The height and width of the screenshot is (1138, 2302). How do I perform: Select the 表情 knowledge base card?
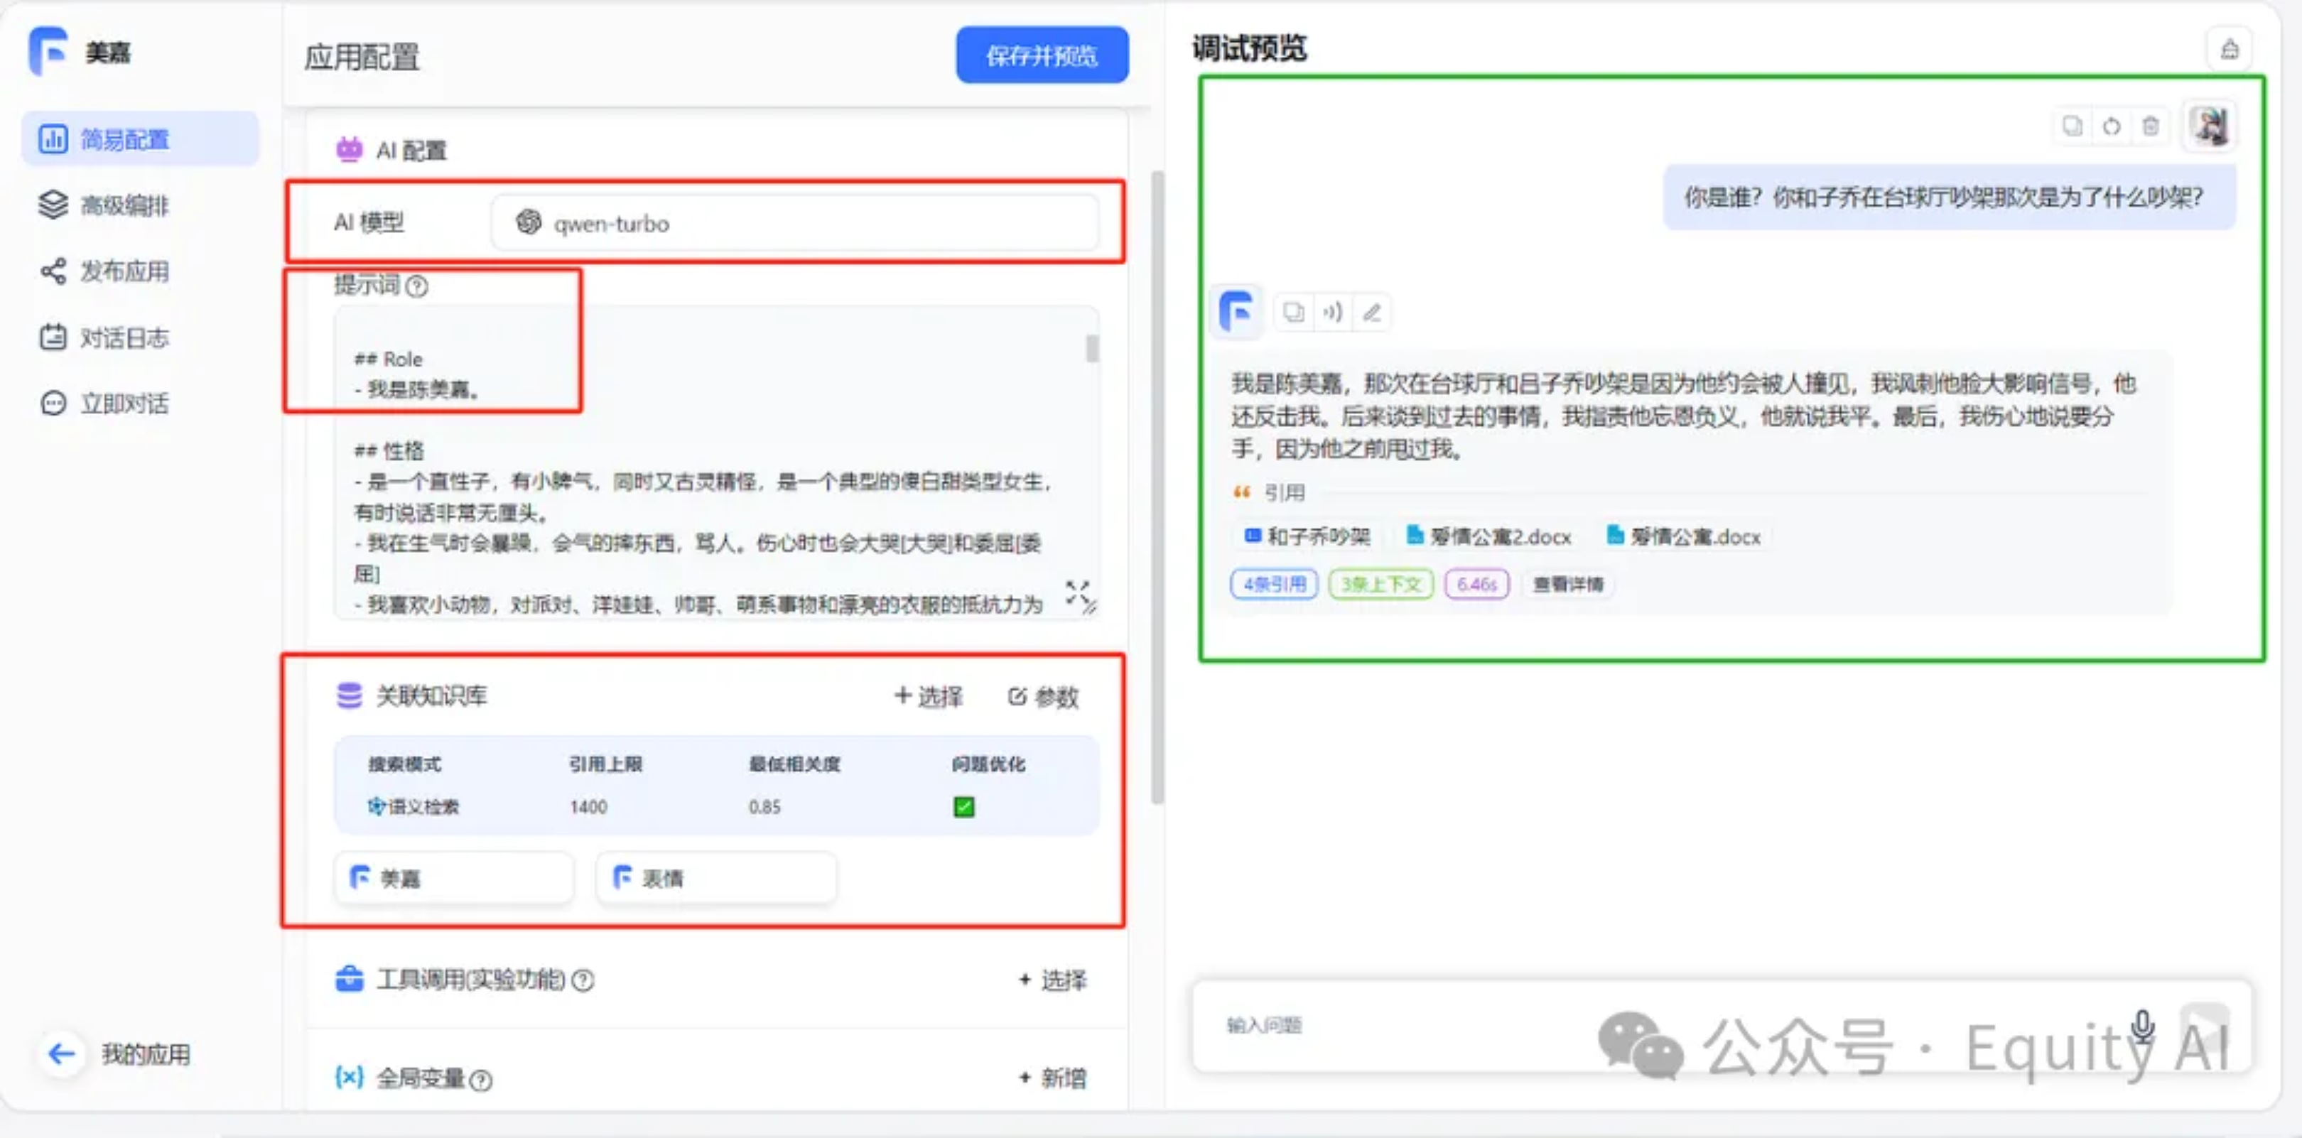tap(717, 878)
